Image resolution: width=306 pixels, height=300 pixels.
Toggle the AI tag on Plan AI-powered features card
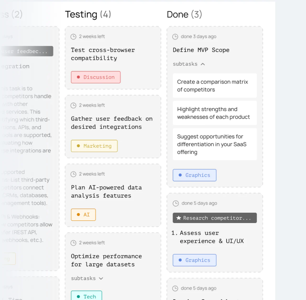pos(83,215)
